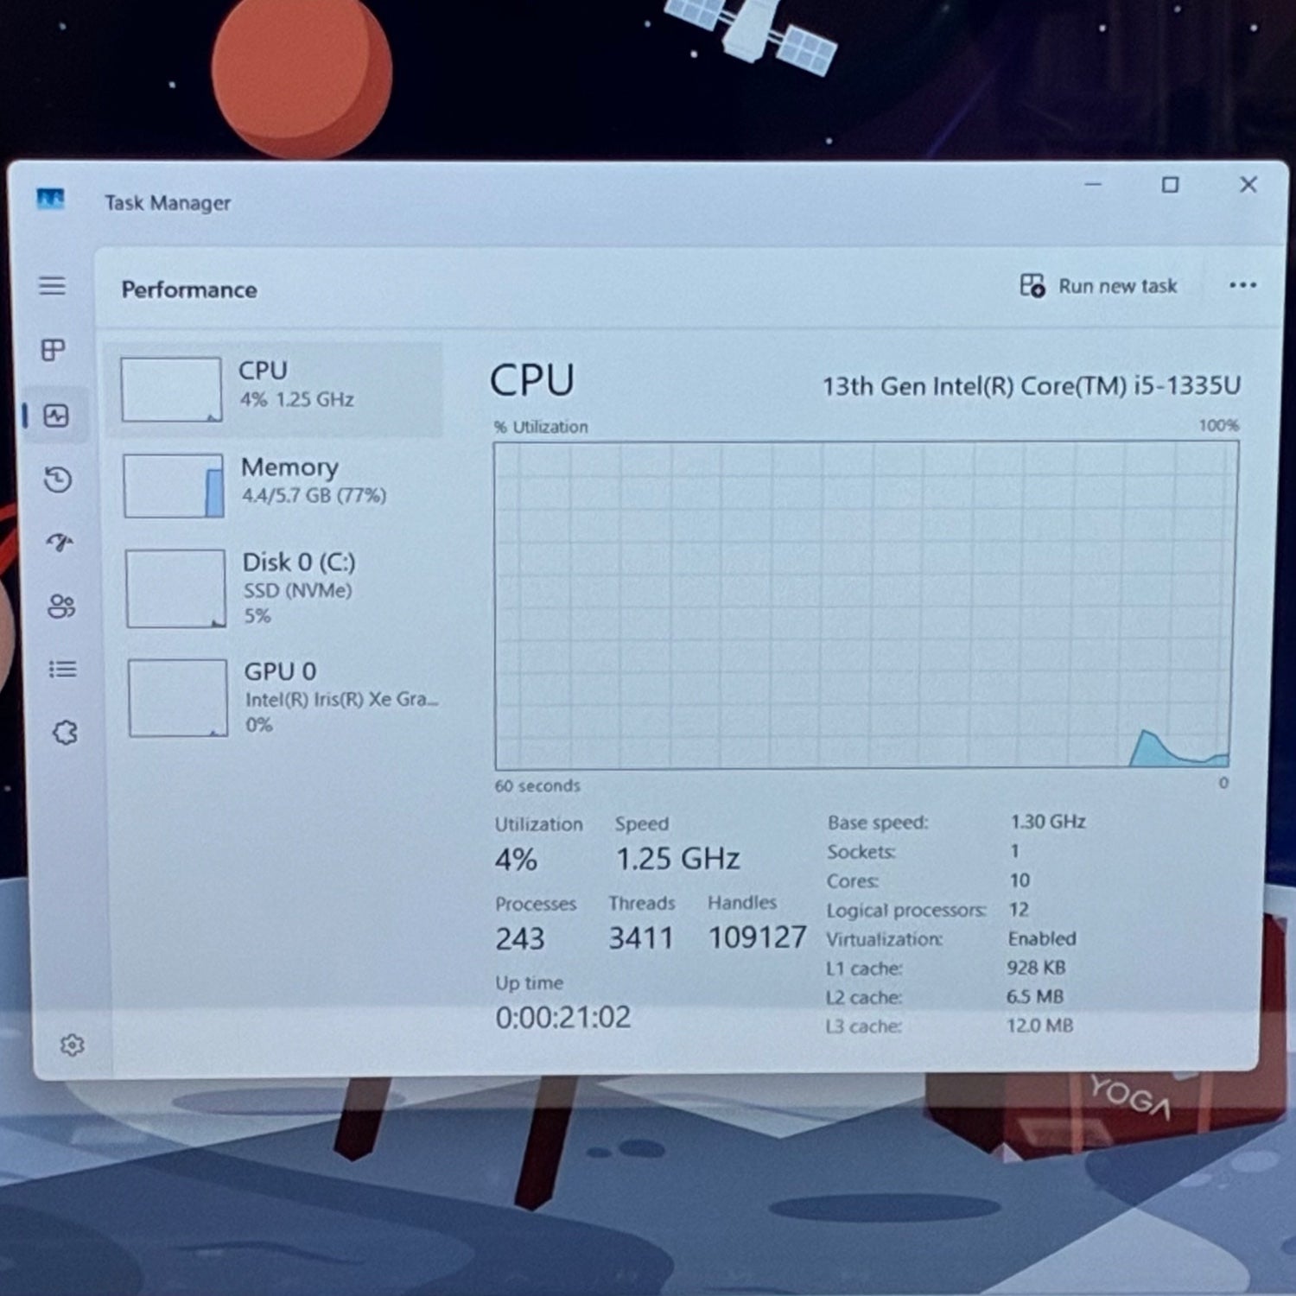Open the Users page icon
Viewport: 1296px width, 1296px height.
pos(61,606)
